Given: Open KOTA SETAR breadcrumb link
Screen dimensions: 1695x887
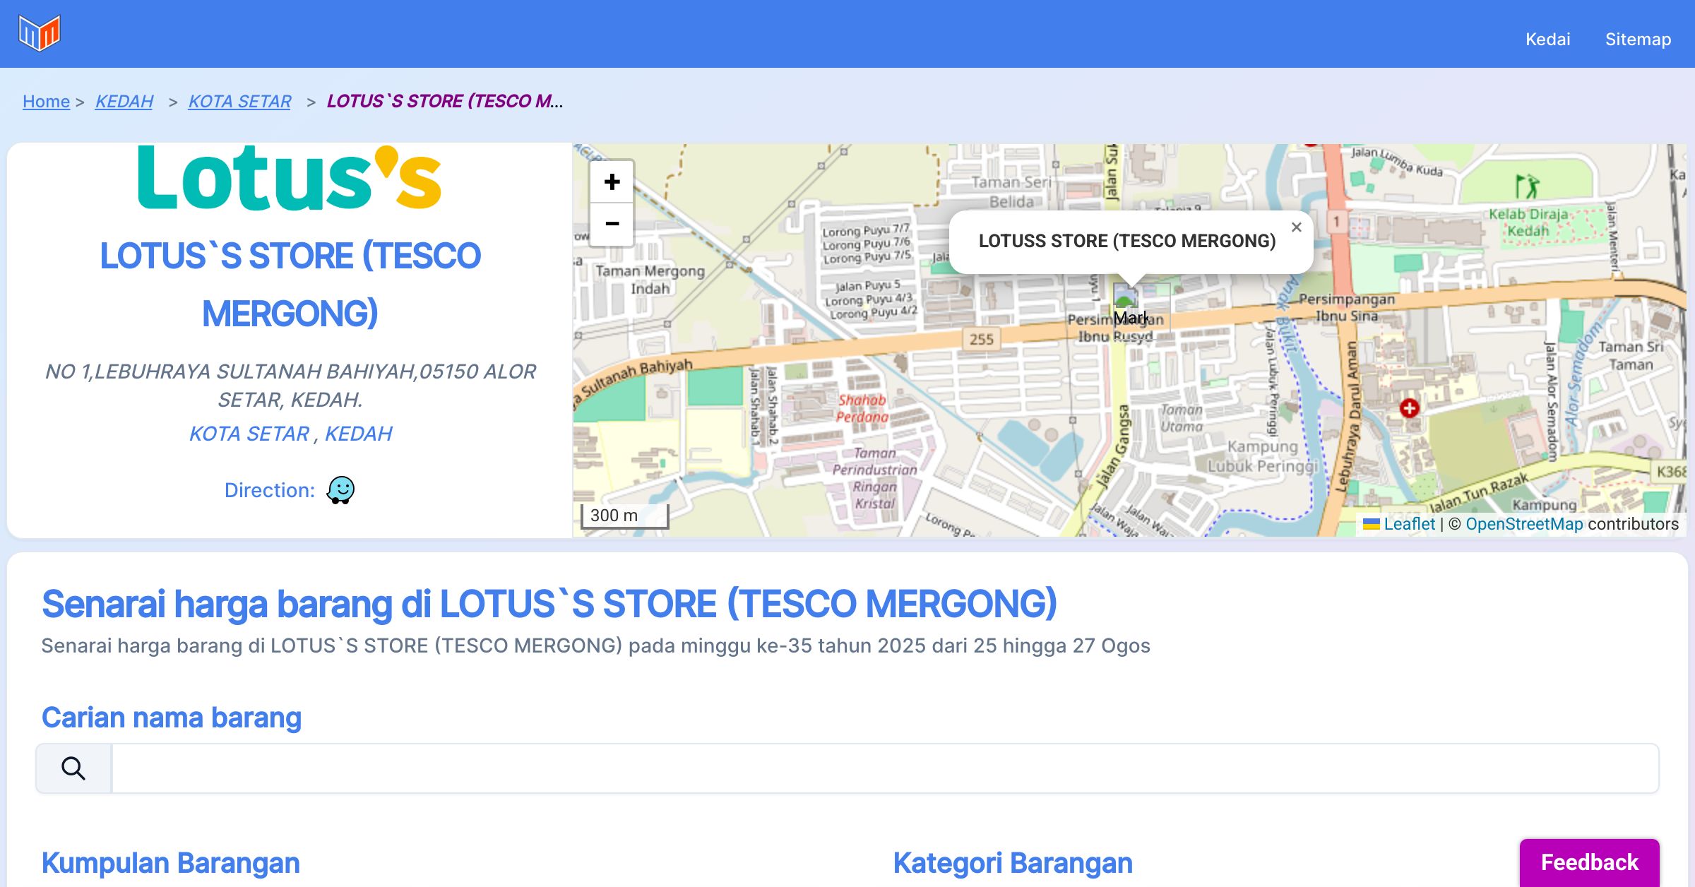Looking at the screenshot, I should pyautogui.click(x=239, y=101).
